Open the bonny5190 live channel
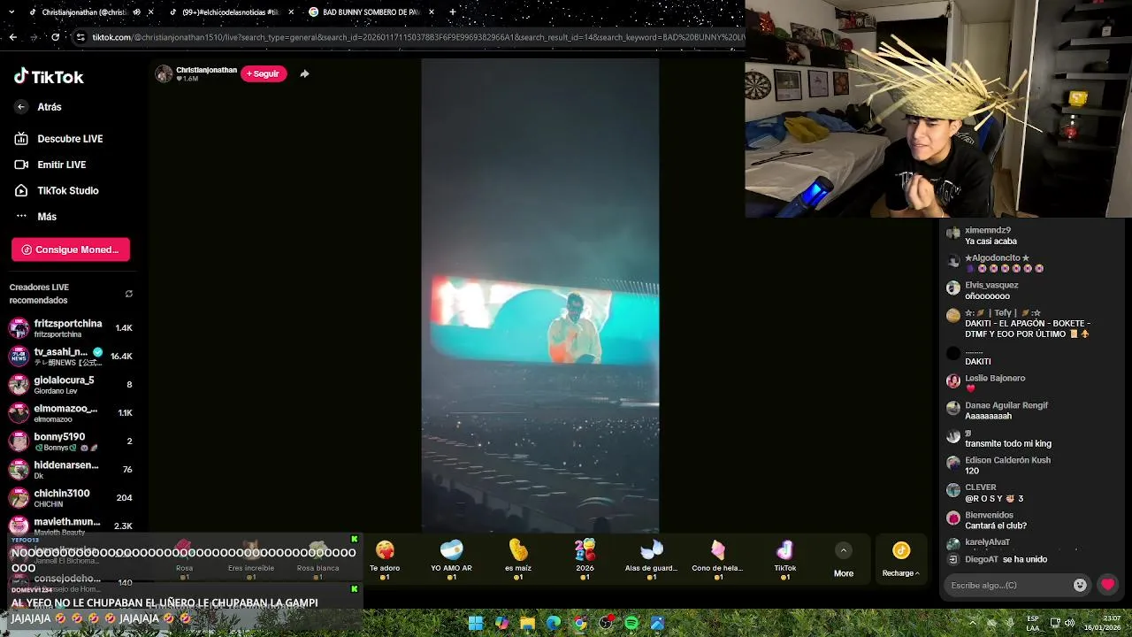Screen dimensions: 1132x637 coord(71,441)
